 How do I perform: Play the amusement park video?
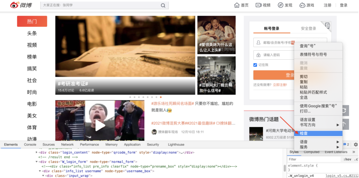[x=100, y=125]
